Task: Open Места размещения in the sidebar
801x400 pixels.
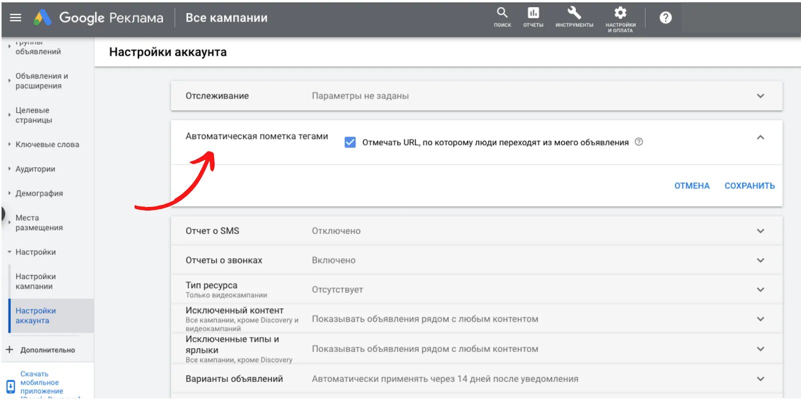Action: pos(39,222)
